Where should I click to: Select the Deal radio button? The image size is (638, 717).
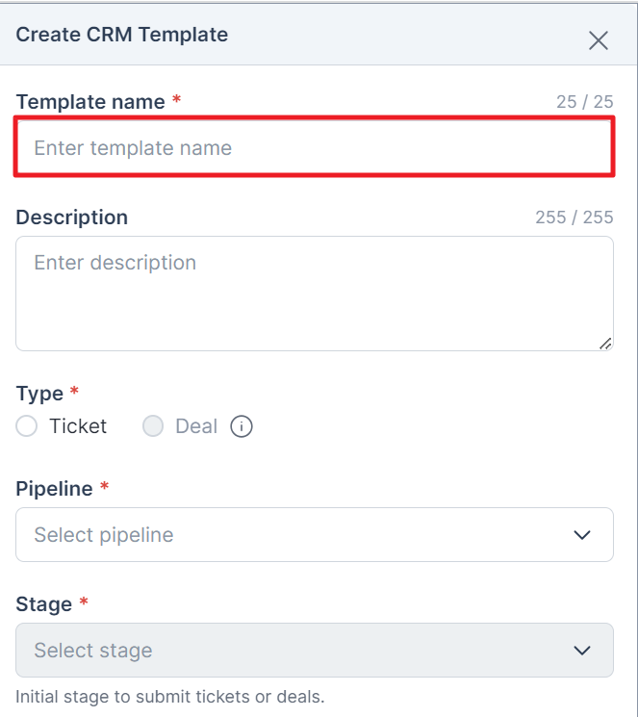click(153, 426)
